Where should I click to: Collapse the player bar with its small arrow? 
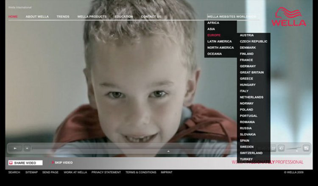tap(168, 151)
